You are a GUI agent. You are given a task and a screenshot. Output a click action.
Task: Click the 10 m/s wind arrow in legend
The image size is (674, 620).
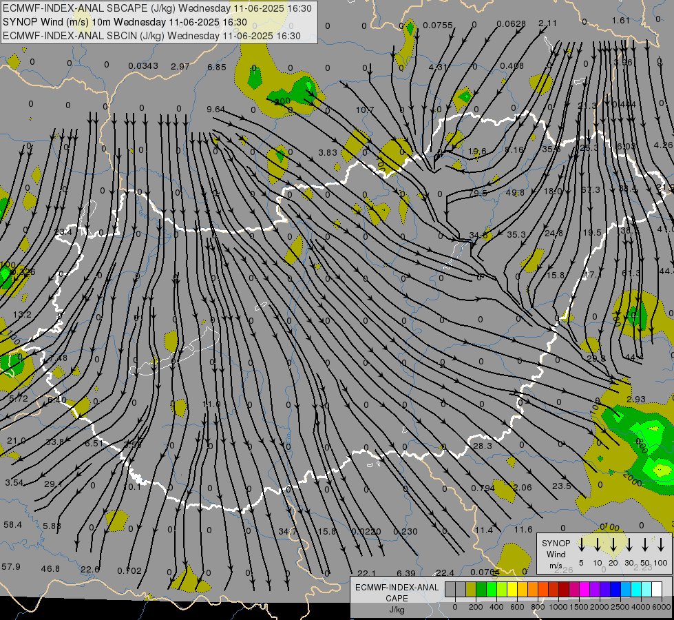(597, 545)
